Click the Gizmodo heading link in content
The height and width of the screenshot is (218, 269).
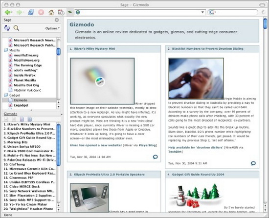tap(82, 25)
